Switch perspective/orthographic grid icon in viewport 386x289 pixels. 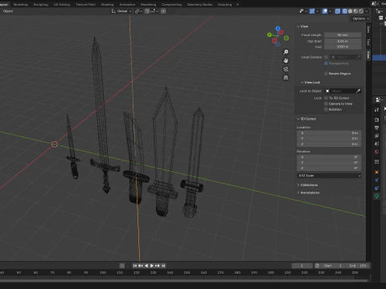(286, 78)
